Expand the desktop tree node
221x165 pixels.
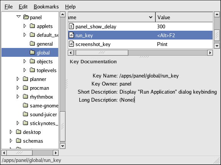tap(11, 132)
